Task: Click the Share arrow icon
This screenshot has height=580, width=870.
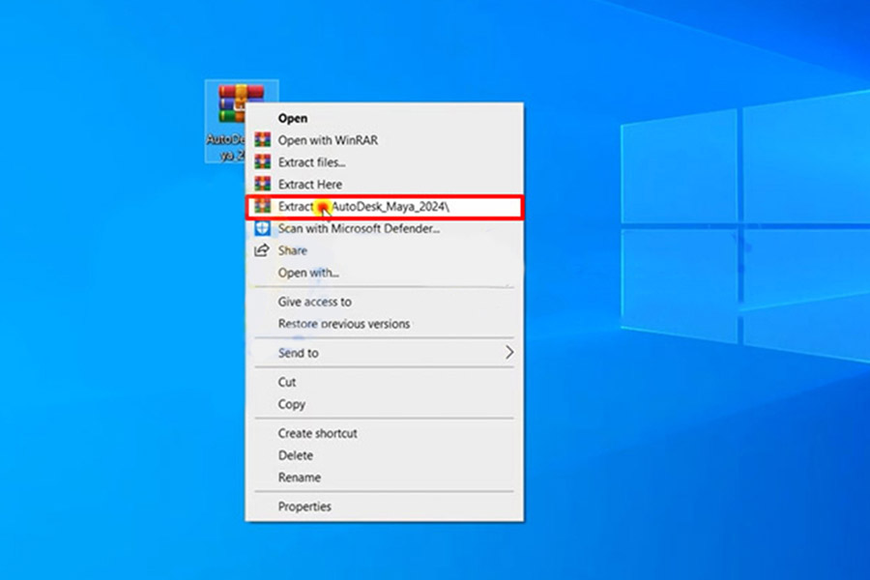Action: pyautogui.click(x=262, y=250)
